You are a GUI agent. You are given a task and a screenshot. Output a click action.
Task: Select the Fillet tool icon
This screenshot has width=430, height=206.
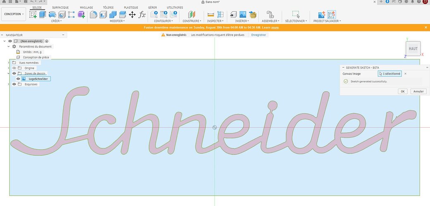click(93, 14)
